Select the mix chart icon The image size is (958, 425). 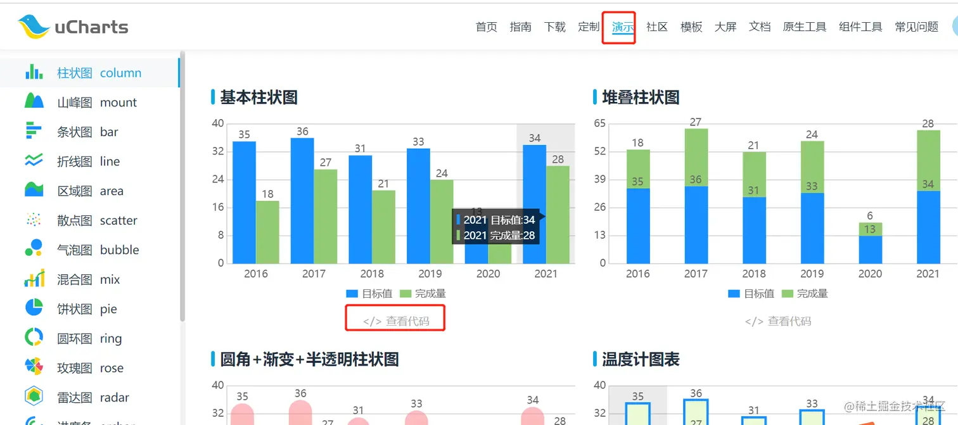[34, 279]
